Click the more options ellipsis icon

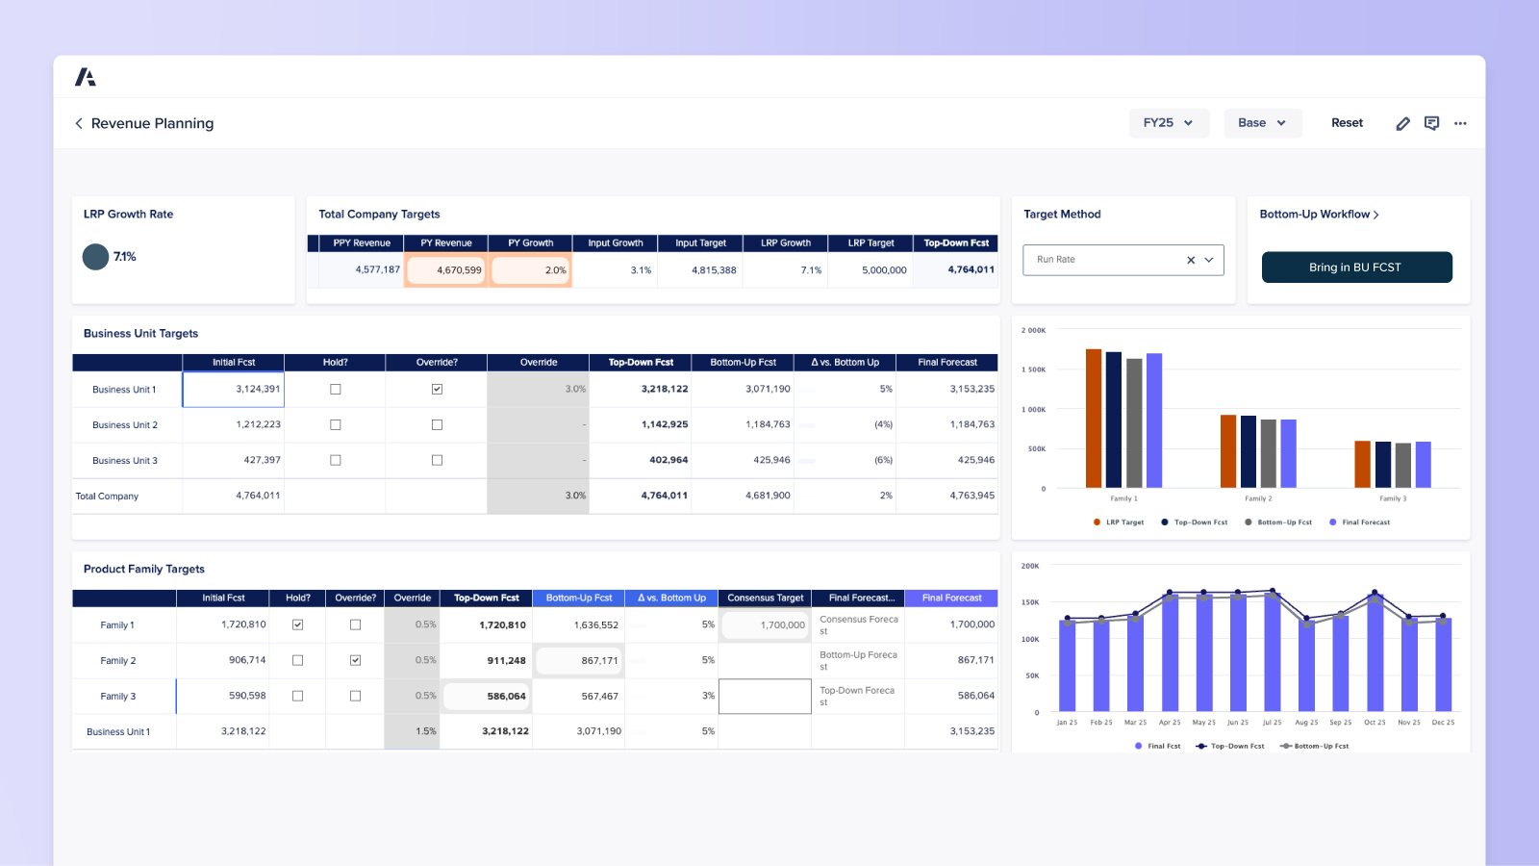coord(1461,123)
